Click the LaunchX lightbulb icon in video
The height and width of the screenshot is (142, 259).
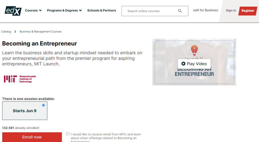pos(195,50)
